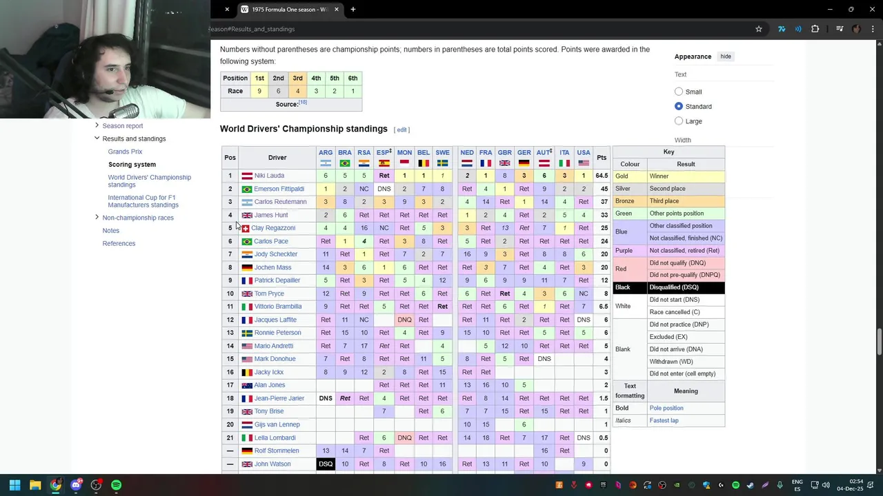
Task: Open Notes in the sidebar contents
Action: (110, 231)
